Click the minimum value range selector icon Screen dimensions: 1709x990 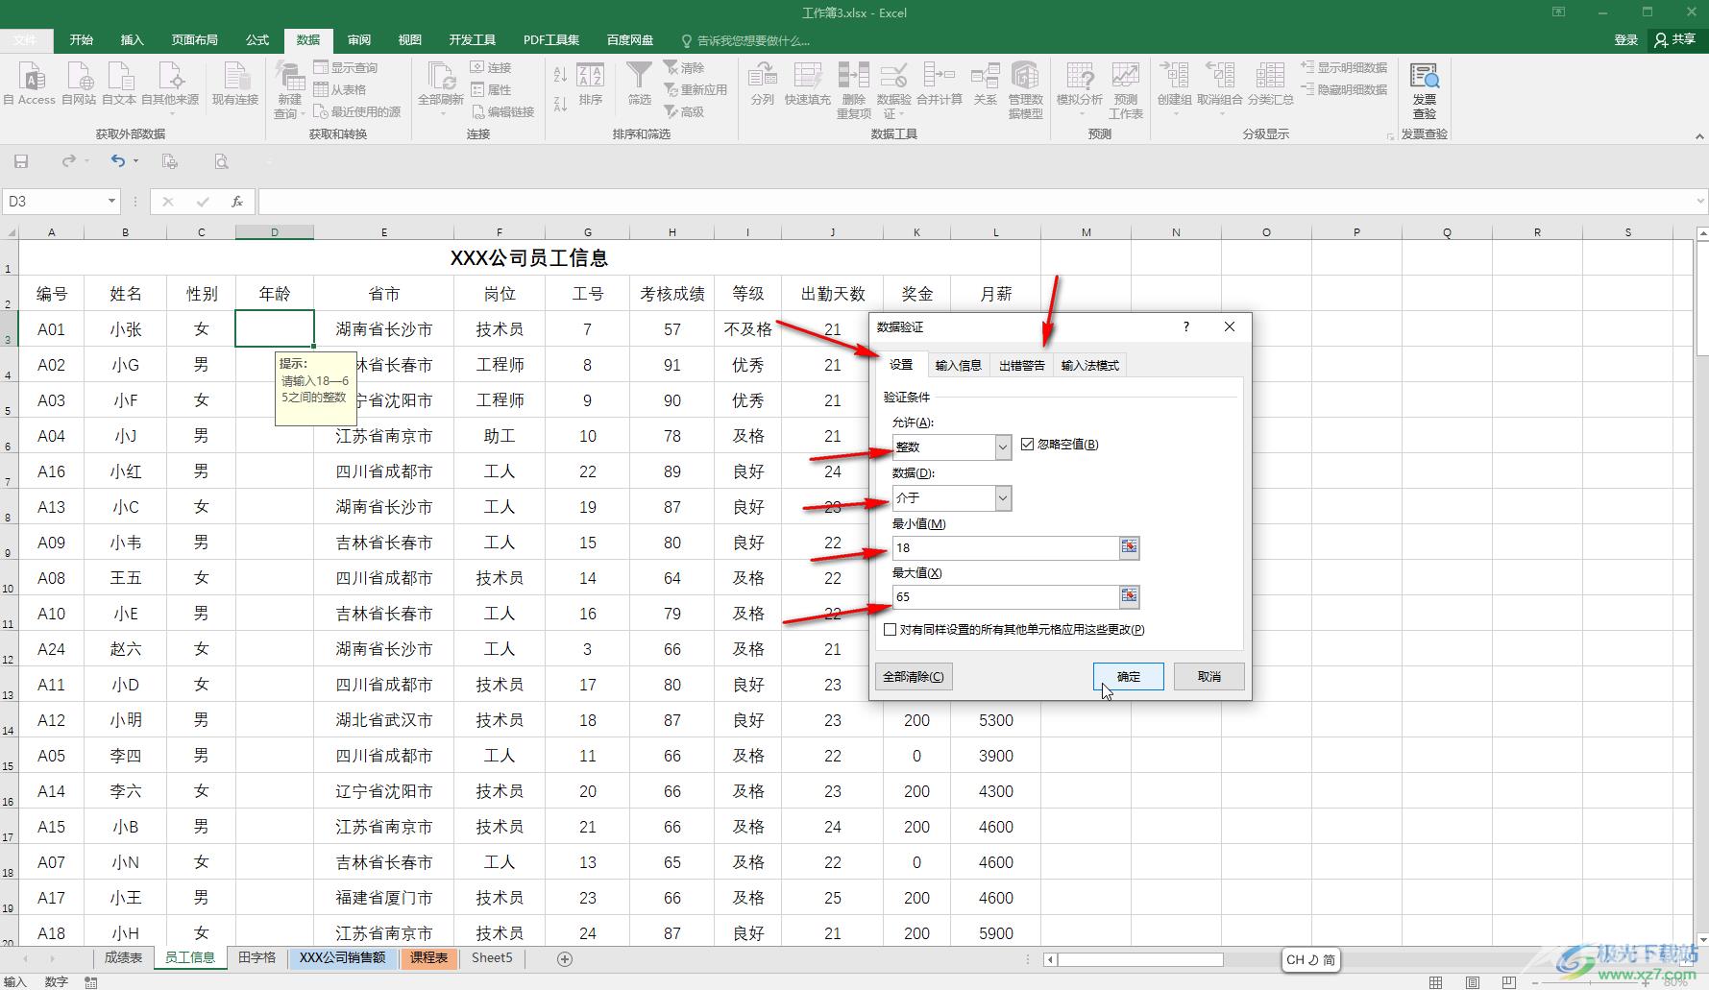(x=1129, y=547)
